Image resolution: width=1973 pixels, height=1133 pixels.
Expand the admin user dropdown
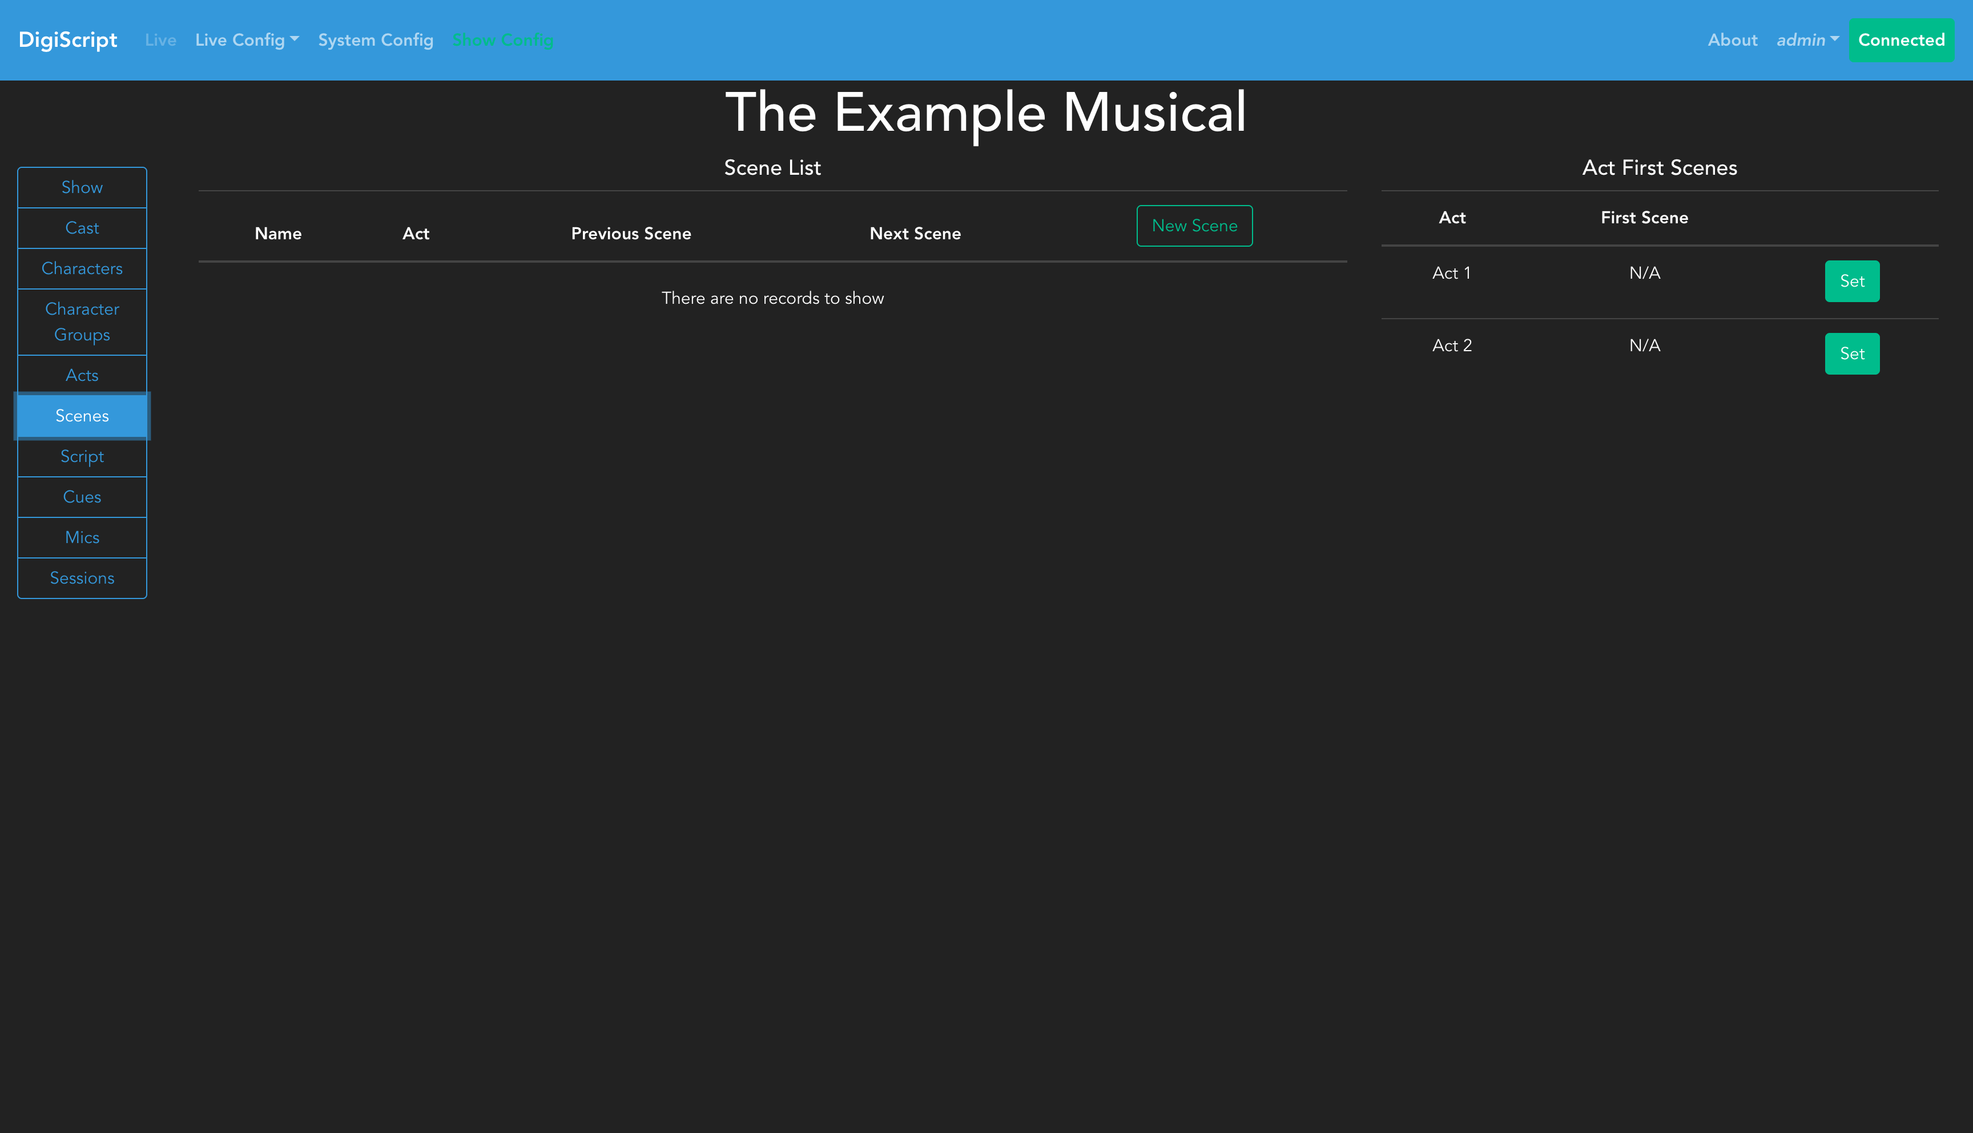(x=1806, y=39)
